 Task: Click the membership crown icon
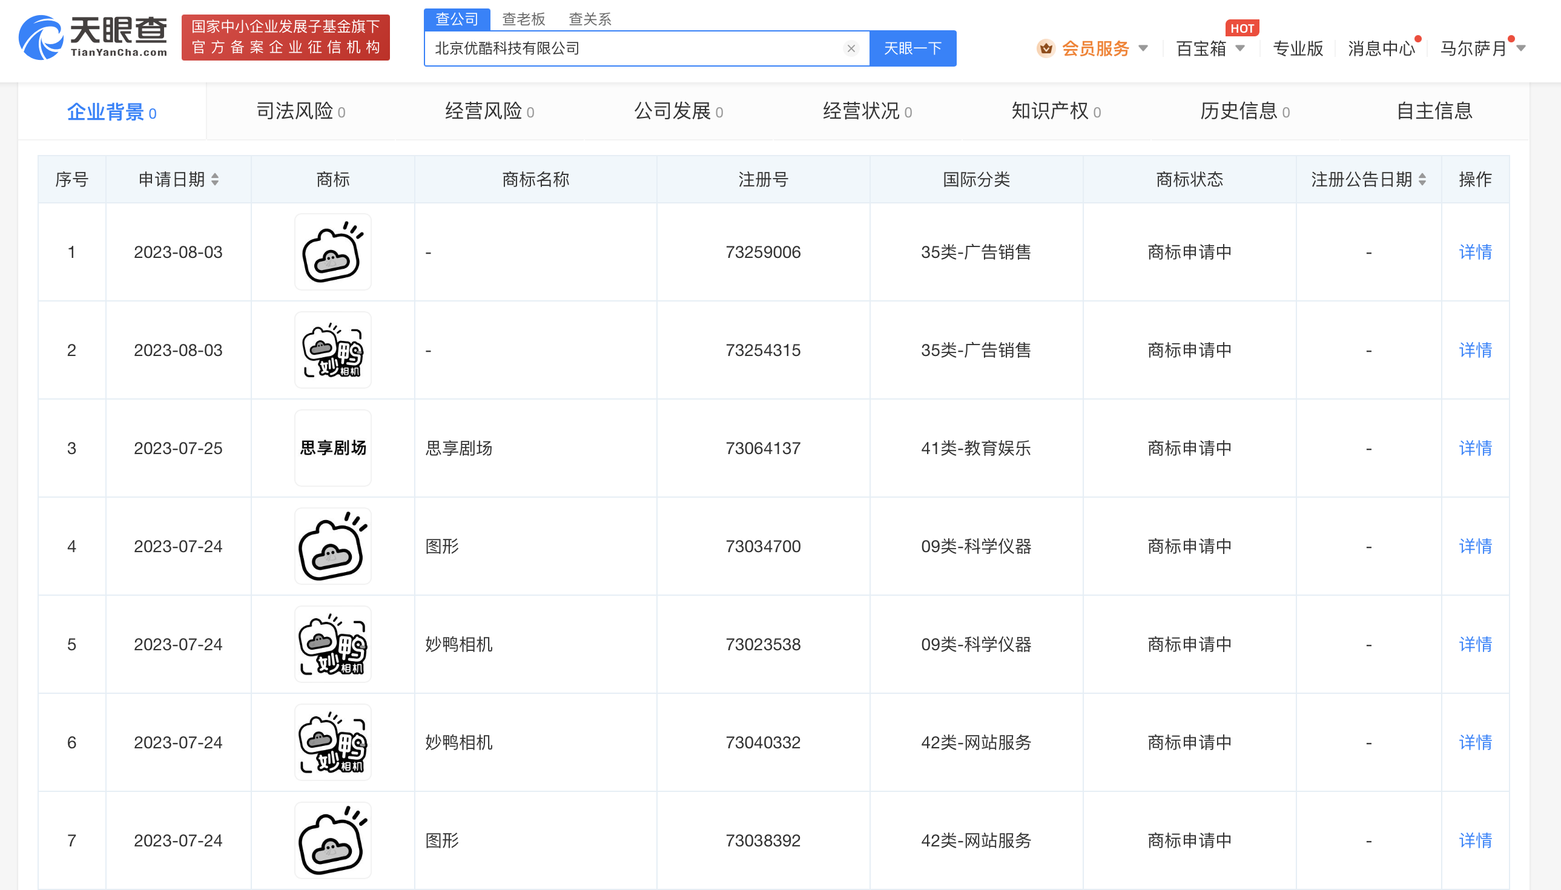1046,48
